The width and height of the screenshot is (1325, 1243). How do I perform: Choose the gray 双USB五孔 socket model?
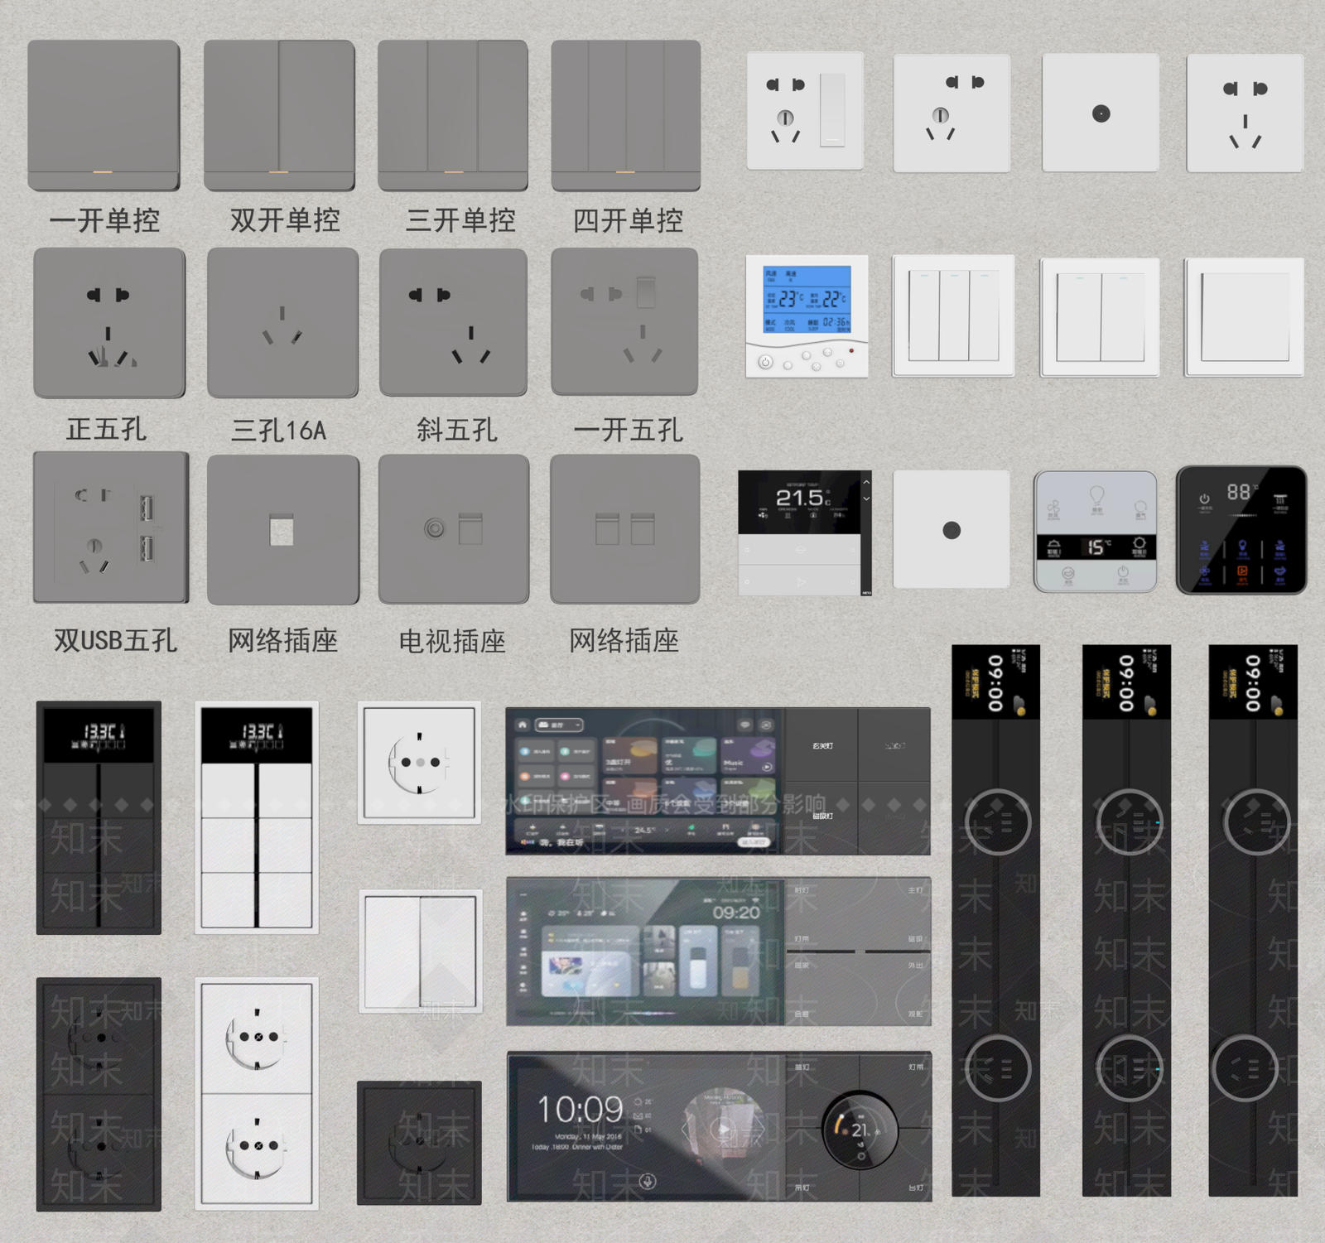pos(111,528)
